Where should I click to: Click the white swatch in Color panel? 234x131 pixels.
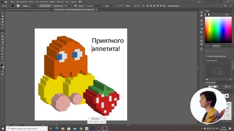pyautogui.click(x=209, y=15)
